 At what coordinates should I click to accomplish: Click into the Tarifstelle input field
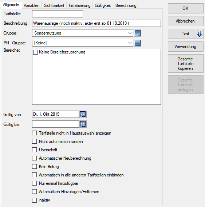click(58, 14)
